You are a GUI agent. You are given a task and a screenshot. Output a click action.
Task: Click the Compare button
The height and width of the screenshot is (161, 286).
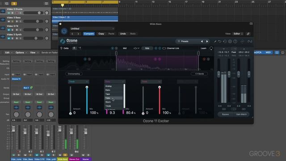coord(89,34)
